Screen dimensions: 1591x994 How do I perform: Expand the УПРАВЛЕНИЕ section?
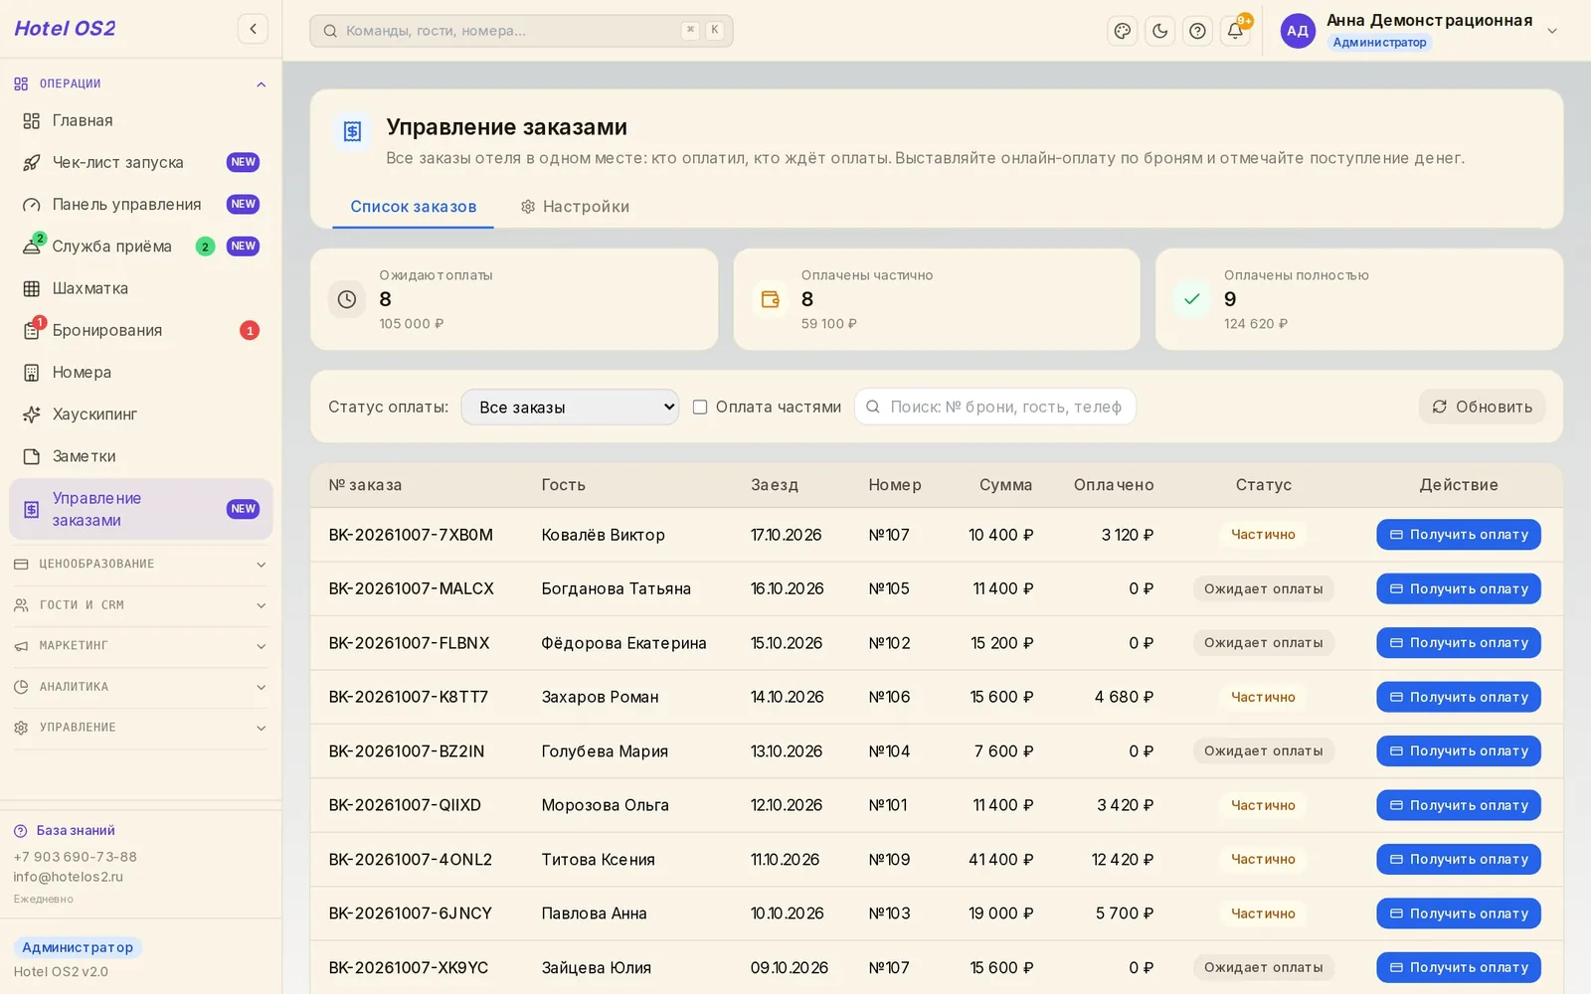[141, 727]
